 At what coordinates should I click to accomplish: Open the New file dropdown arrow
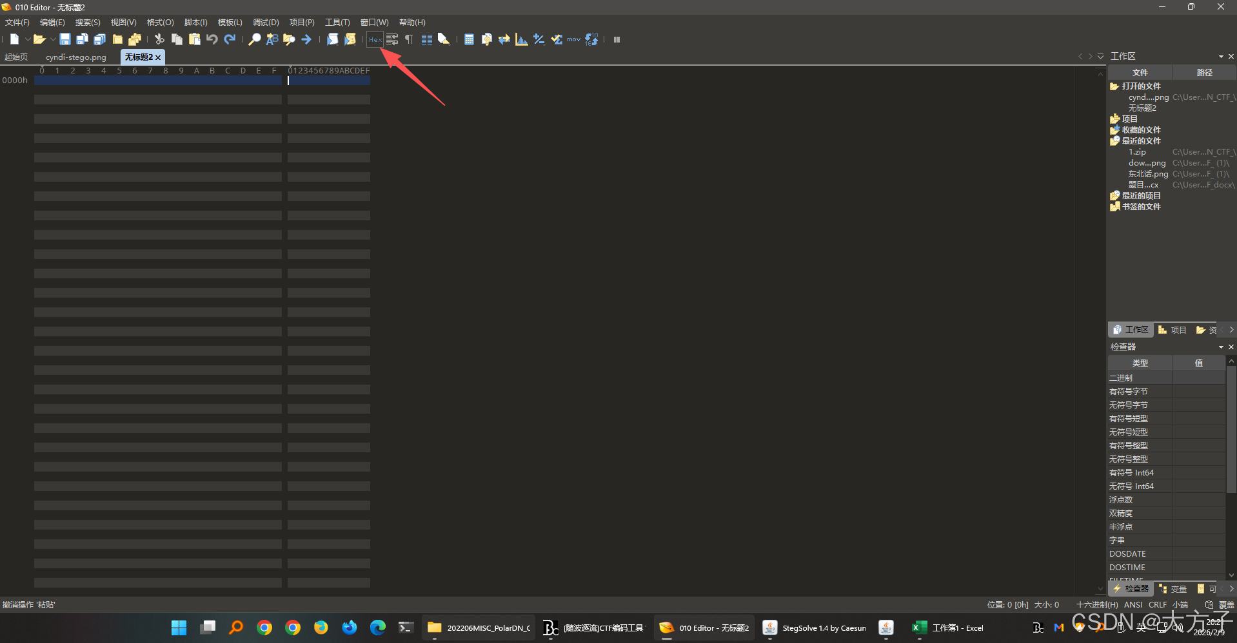point(27,39)
